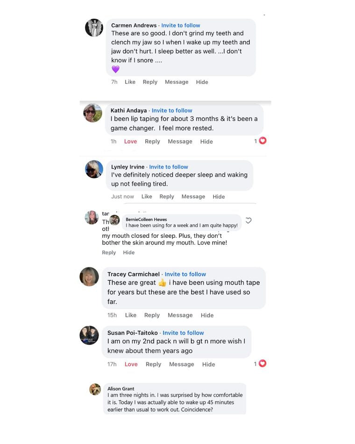355x444 pixels.
Task: Open Lynley Irvine's profile avatar
Action: 94,169
